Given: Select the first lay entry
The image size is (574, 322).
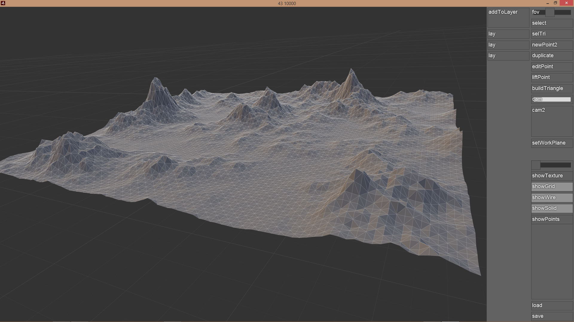Looking at the screenshot, I should (508, 34).
